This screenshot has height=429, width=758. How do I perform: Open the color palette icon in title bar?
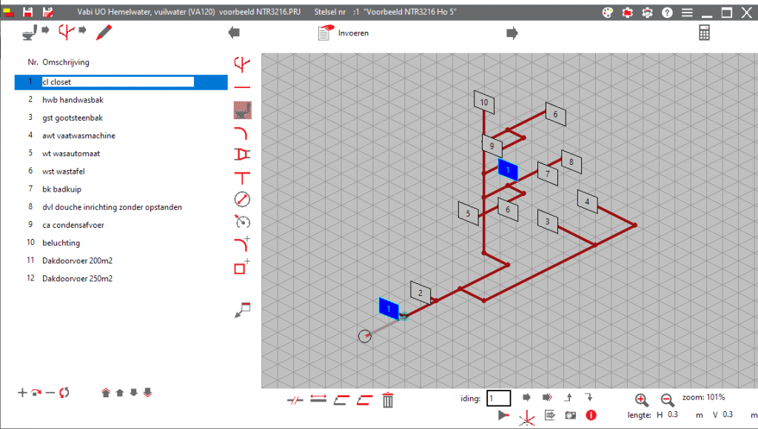click(608, 13)
